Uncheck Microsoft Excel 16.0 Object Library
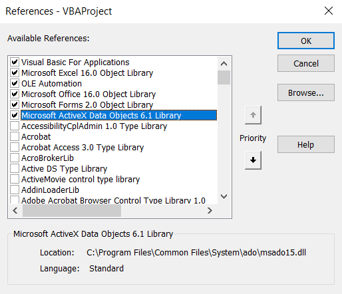The width and height of the screenshot is (342, 294). pos(15,73)
